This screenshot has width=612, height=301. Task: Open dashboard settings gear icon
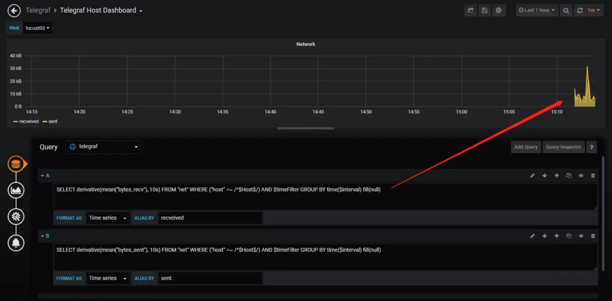click(499, 10)
